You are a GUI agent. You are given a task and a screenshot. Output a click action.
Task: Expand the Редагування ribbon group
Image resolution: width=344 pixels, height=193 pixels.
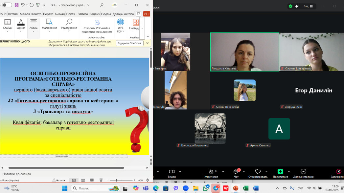(69, 26)
